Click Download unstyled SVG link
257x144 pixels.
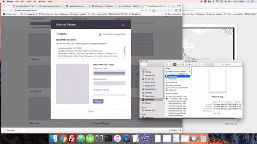click(114, 34)
